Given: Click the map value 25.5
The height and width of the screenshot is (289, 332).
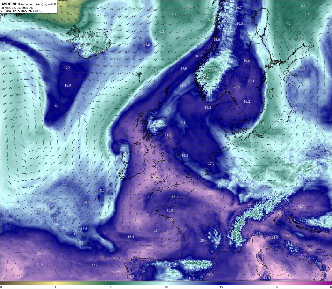Looking at the screenshot, I should [90, 279].
